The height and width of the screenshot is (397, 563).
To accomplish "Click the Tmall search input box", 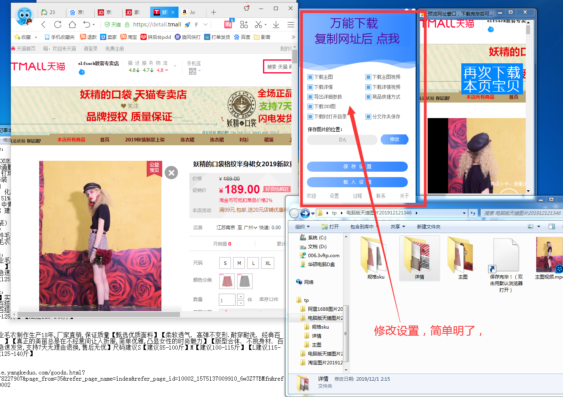I will [x=278, y=67].
